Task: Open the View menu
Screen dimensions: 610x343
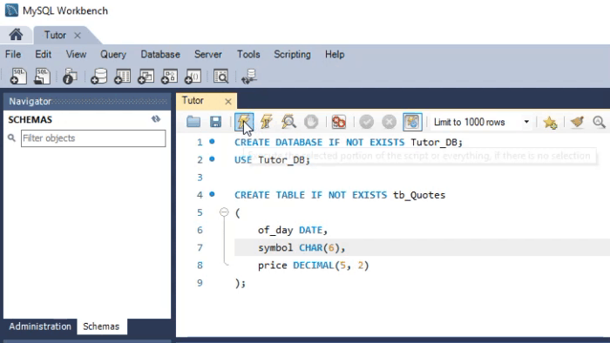Action: pyautogui.click(x=76, y=54)
